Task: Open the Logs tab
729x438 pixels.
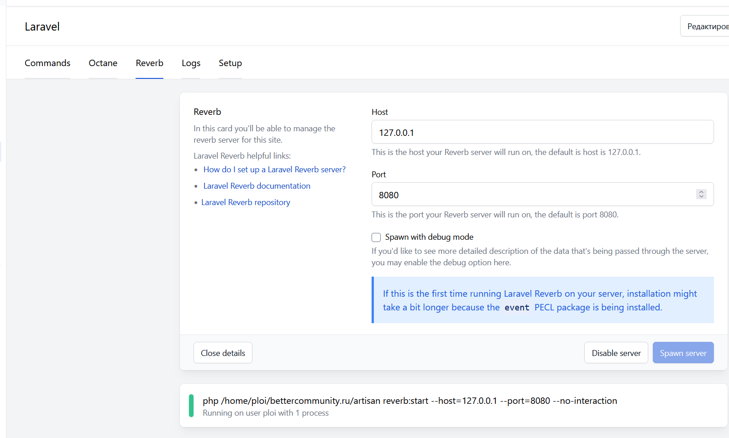Action: pos(191,63)
